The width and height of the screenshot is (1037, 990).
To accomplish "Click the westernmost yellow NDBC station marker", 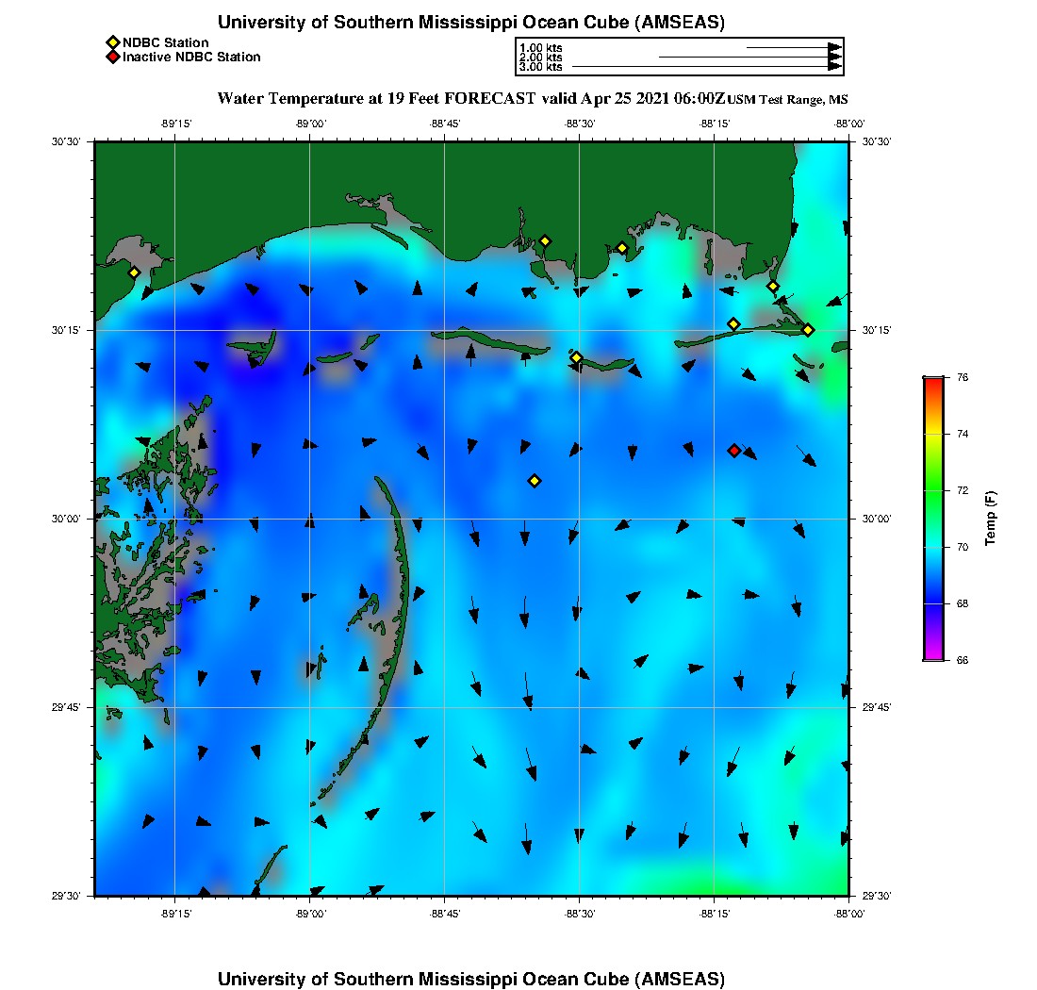I will coord(134,272).
